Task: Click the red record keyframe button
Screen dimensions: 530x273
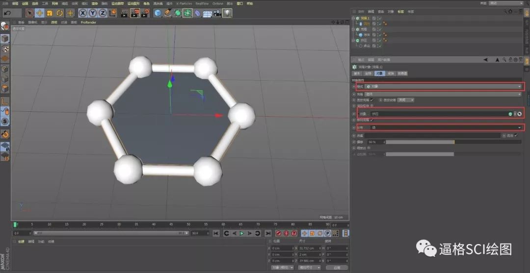Action: [278, 233]
